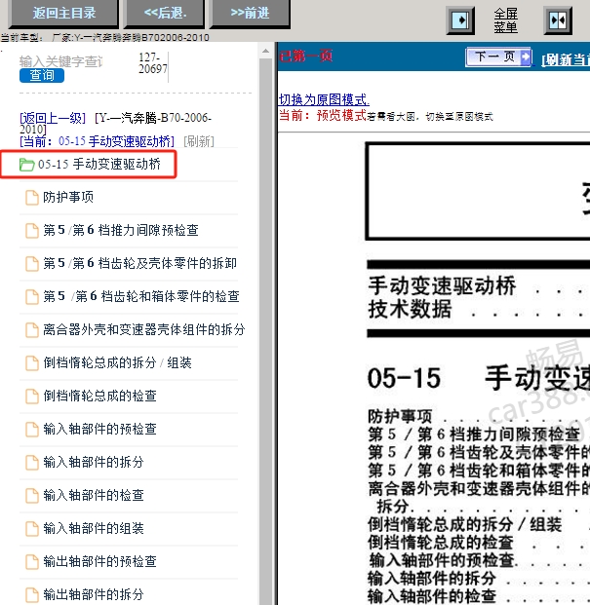Click the green folder icon for 05-15

[27, 165]
